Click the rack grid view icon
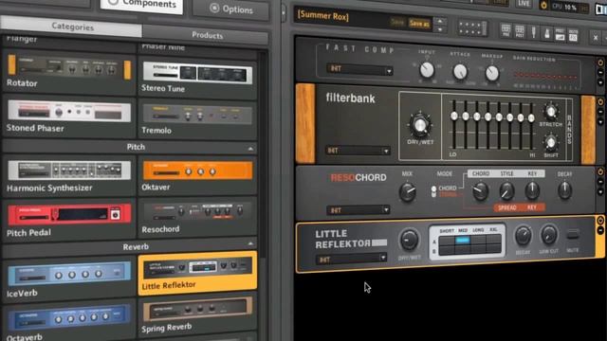Viewport: 607px width, 341px height. [x=472, y=28]
